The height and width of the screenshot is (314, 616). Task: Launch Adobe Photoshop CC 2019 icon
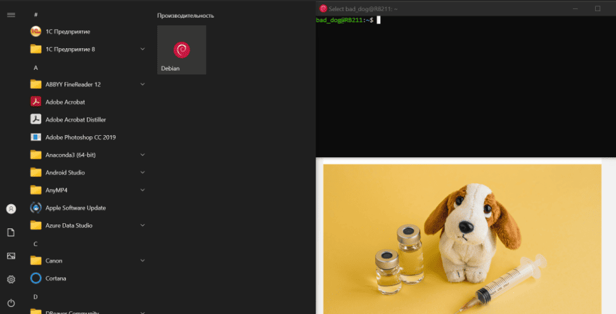coord(35,137)
